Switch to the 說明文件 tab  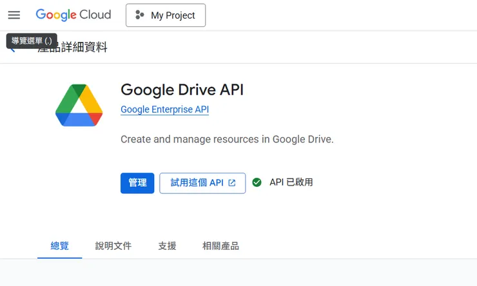pyautogui.click(x=113, y=246)
